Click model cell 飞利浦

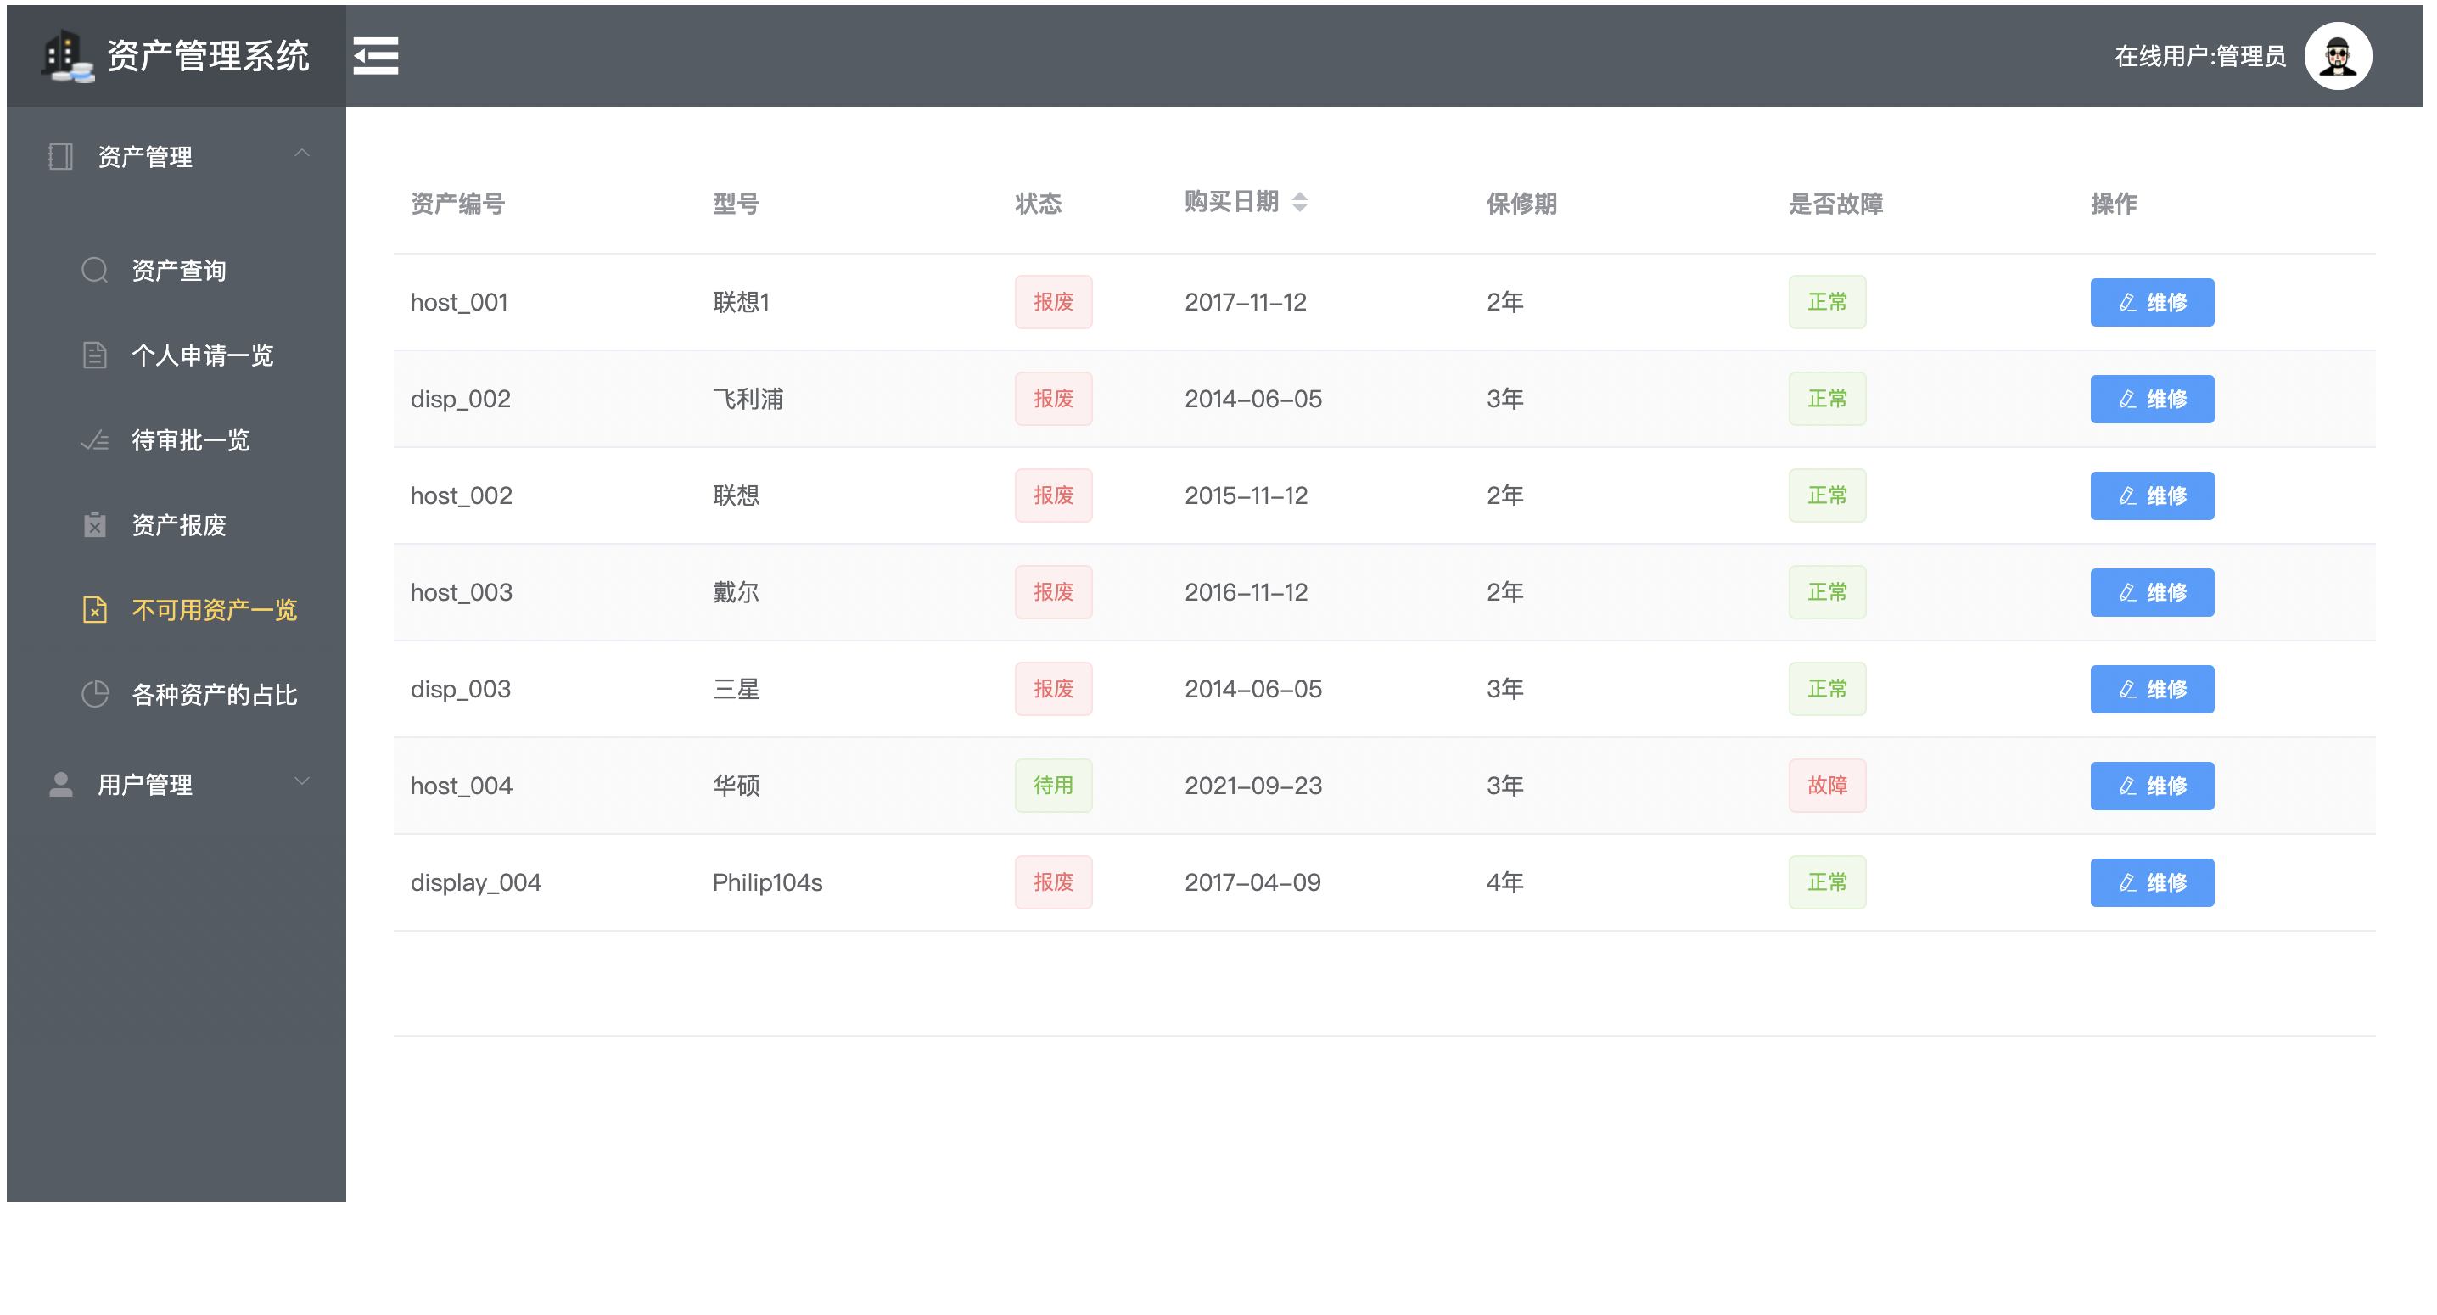pyautogui.click(x=748, y=398)
